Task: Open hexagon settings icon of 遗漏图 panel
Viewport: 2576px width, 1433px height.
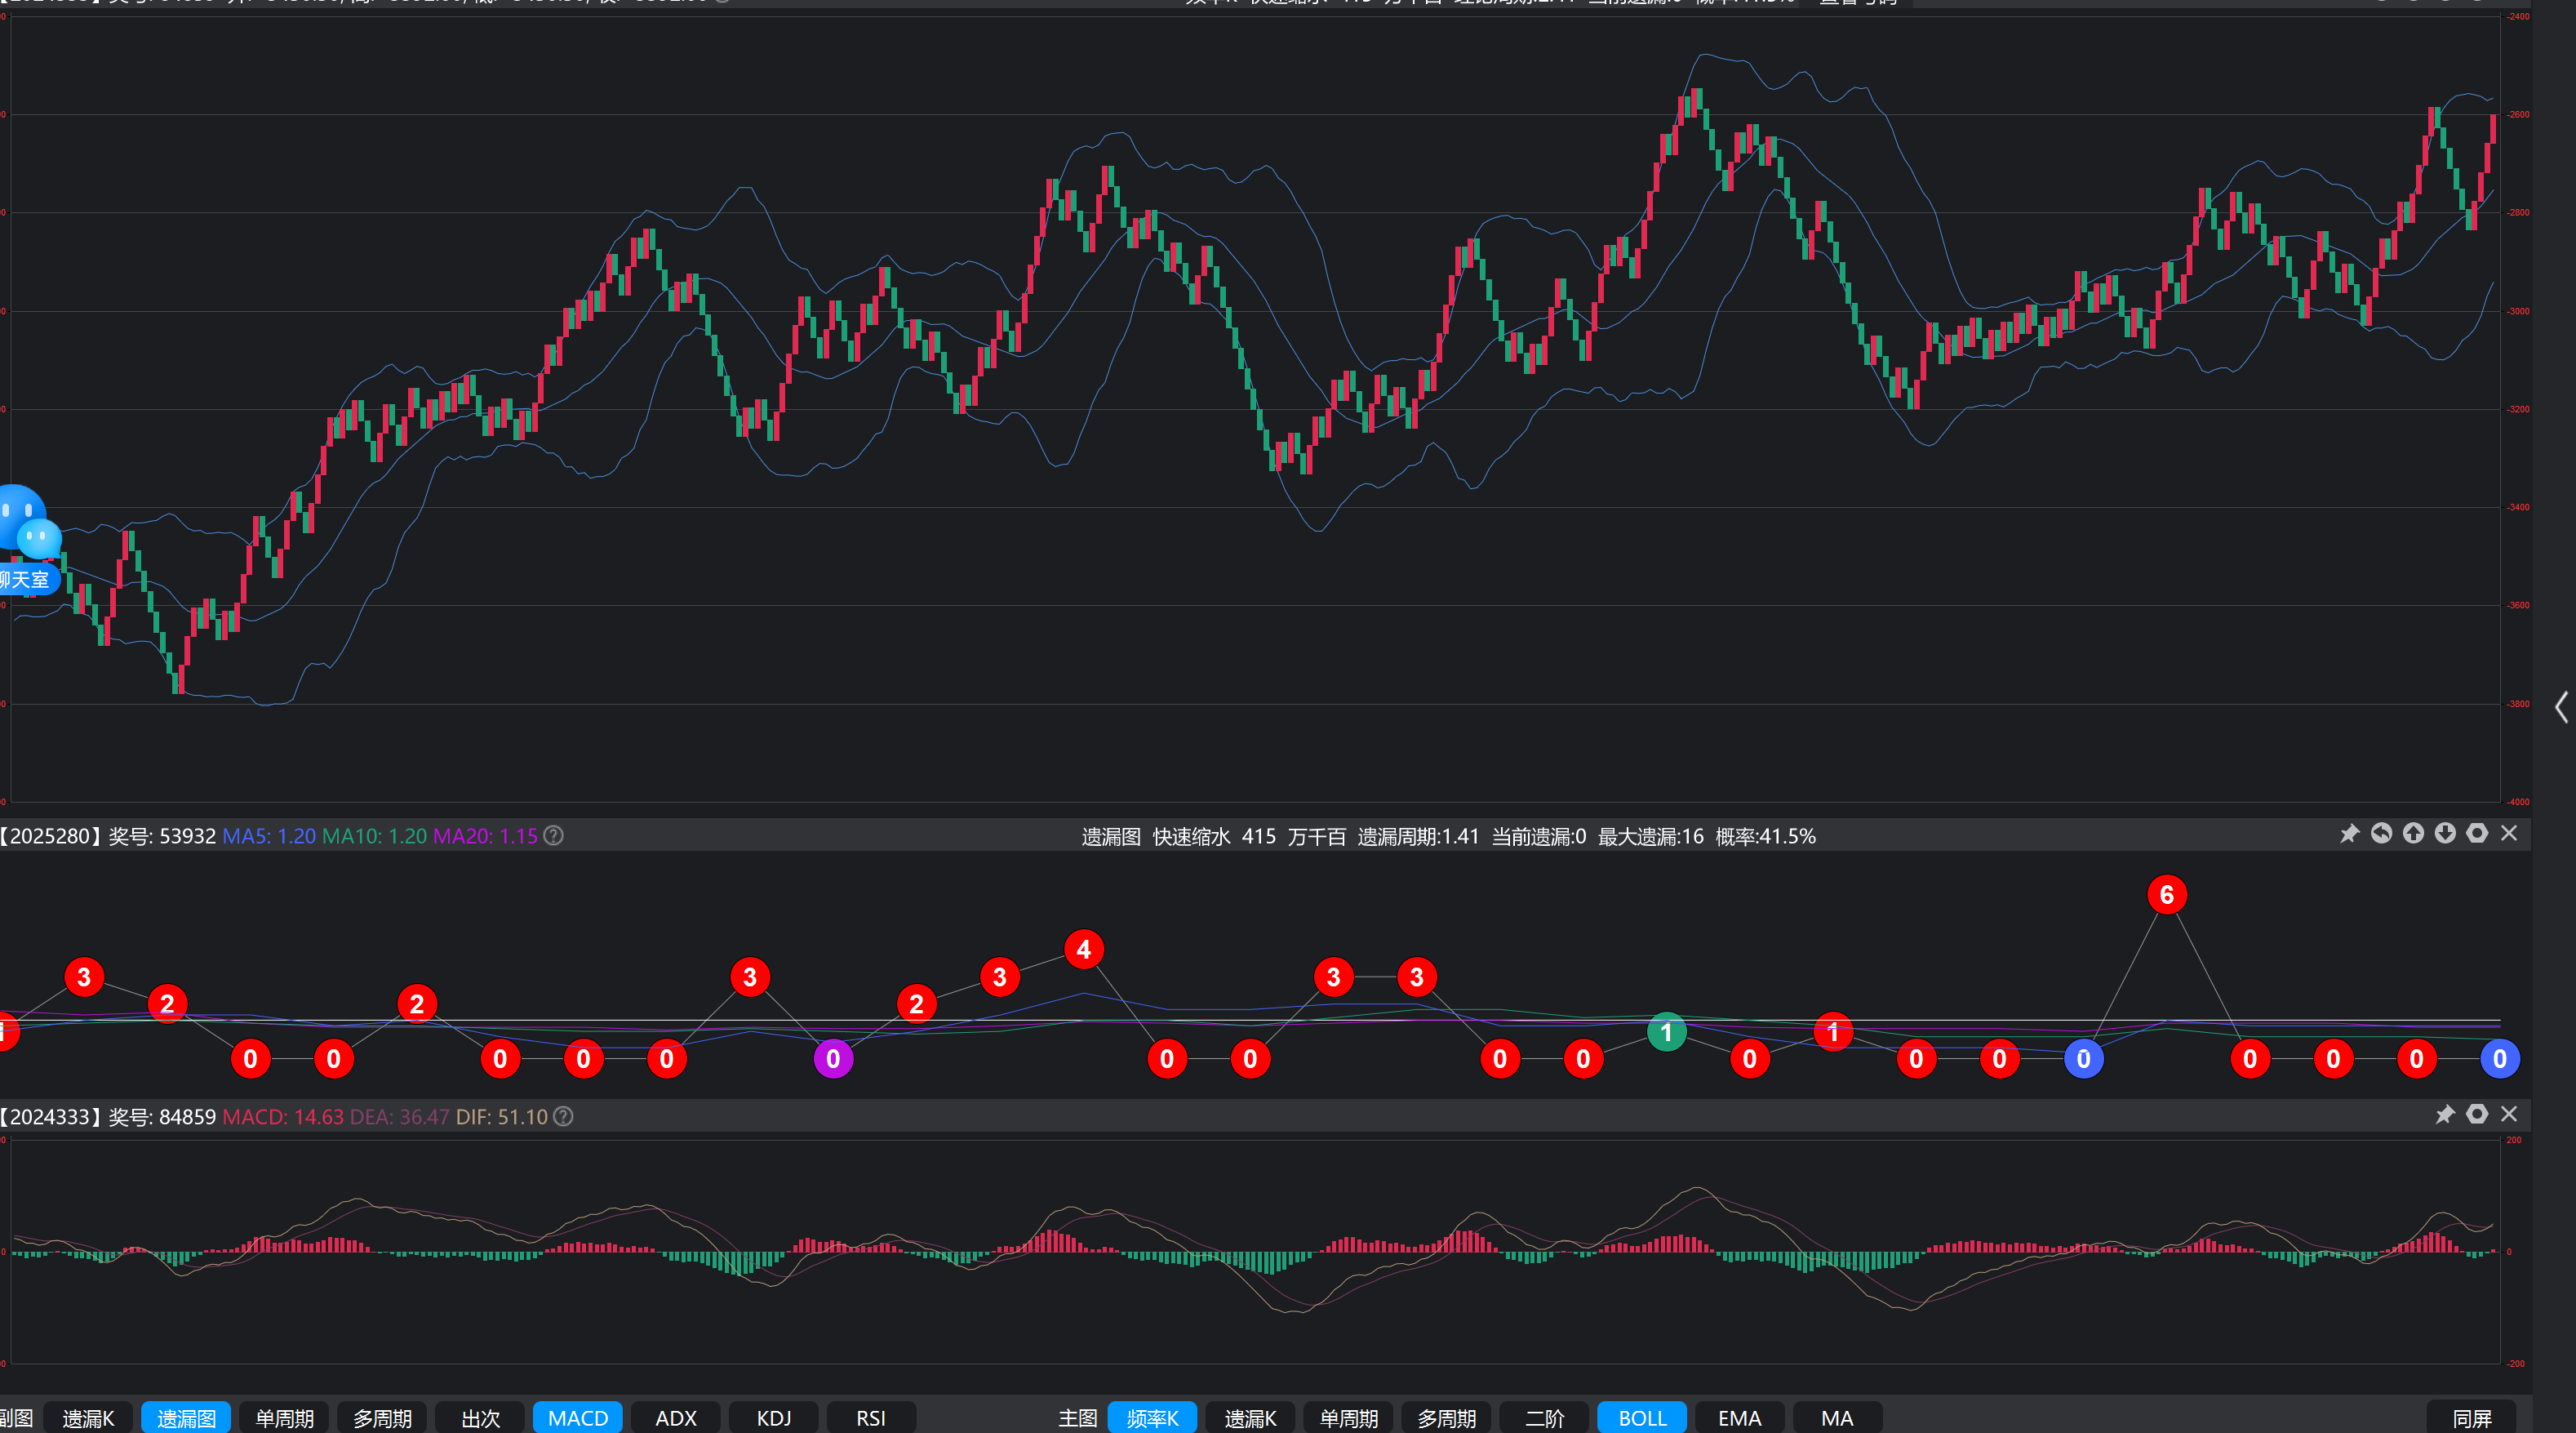Action: click(x=2477, y=834)
